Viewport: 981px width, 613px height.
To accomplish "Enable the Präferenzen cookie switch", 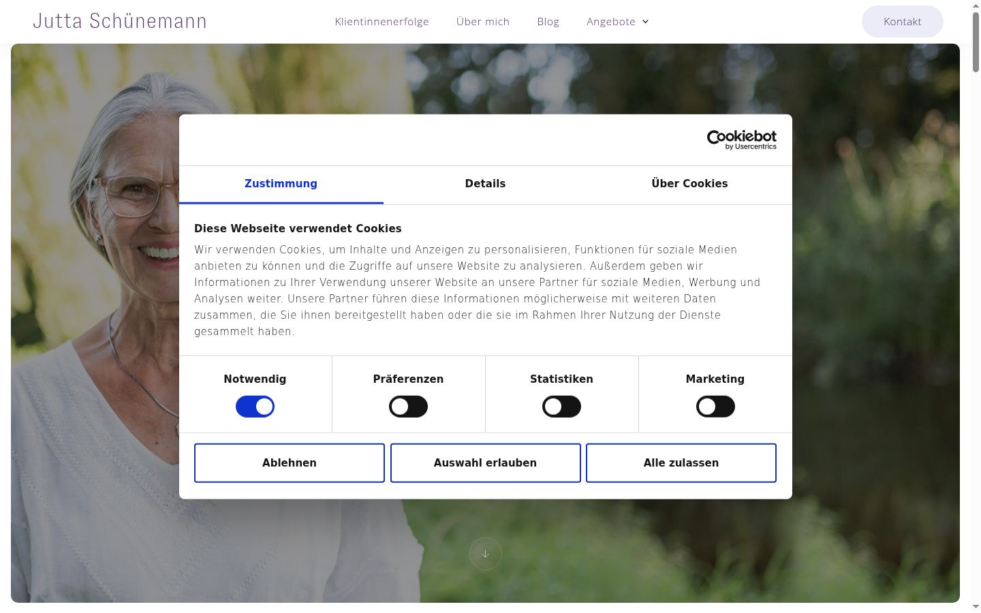I will [x=408, y=407].
